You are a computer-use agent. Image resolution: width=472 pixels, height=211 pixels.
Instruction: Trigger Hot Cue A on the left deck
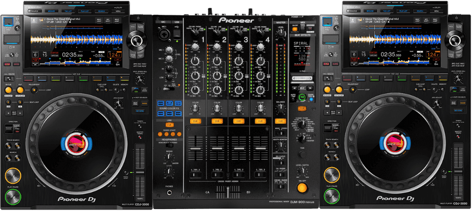(x=29, y=79)
